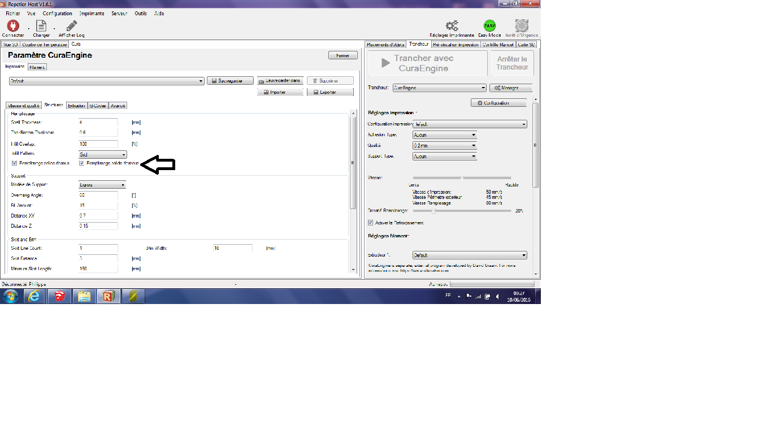Click the network signal tray icon

coord(478,296)
